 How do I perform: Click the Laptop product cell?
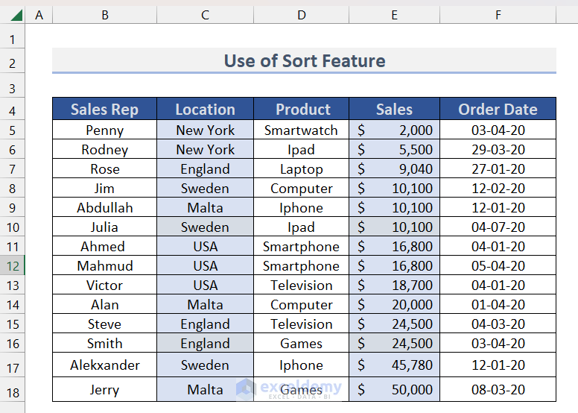click(301, 169)
